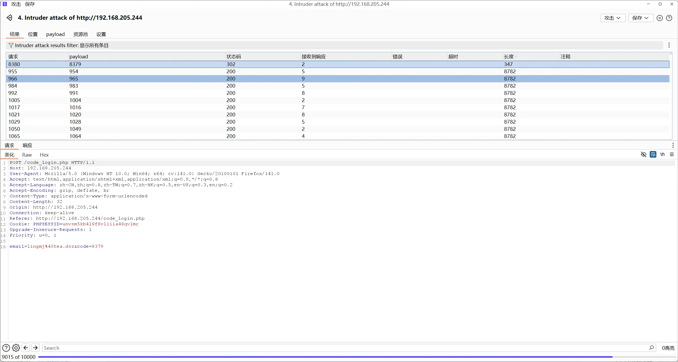This screenshot has width=678, height=362.
Task: Expand the 攻击 dropdown button
Action: pyautogui.click(x=612, y=18)
